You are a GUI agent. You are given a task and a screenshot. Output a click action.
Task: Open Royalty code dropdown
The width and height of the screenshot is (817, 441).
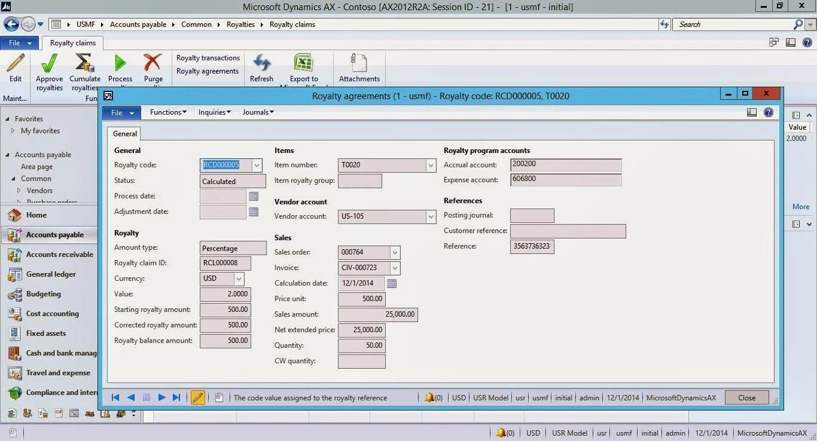pyautogui.click(x=257, y=165)
